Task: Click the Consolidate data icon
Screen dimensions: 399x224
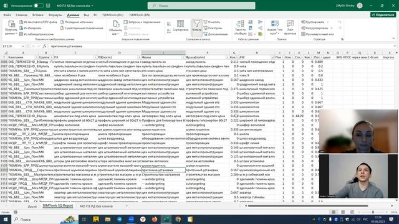Action: (x=260, y=22)
